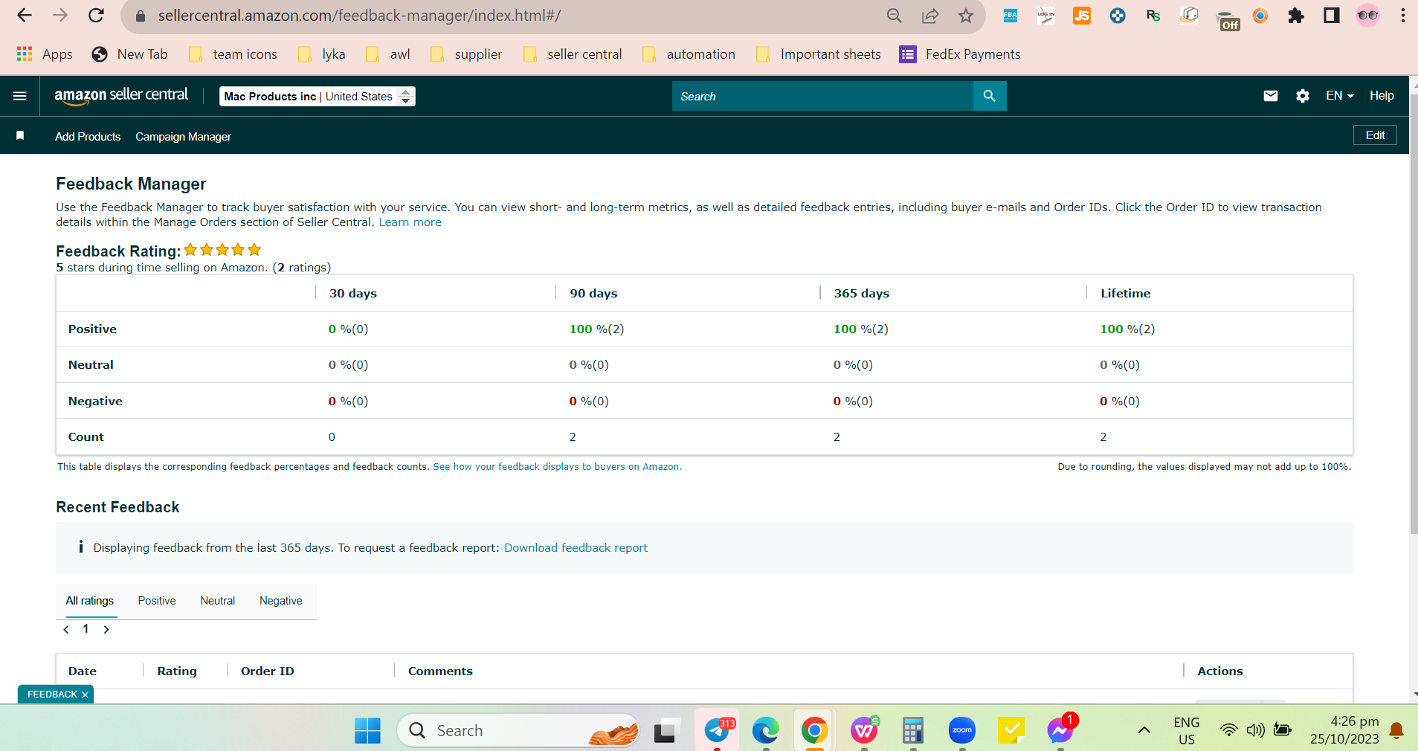The width and height of the screenshot is (1418, 751).
Task: Open Add Products in the navigation bar
Action: click(x=88, y=137)
